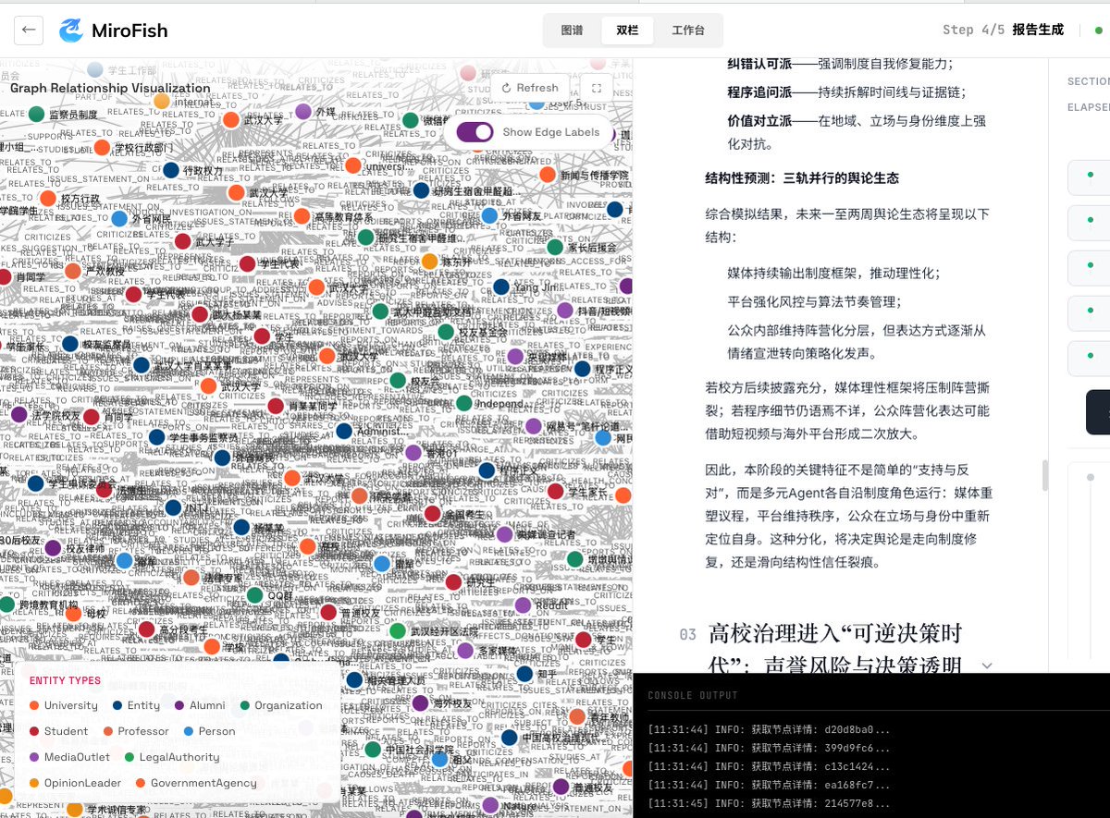This screenshot has width=1110, height=818.
Task: Click the Student legend entry
Action: pyautogui.click(x=59, y=731)
